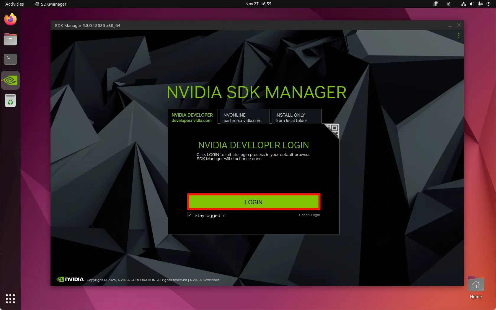496x310 pixels.
Task: Open the Terminal from the dock
Action: click(x=10, y=59)
